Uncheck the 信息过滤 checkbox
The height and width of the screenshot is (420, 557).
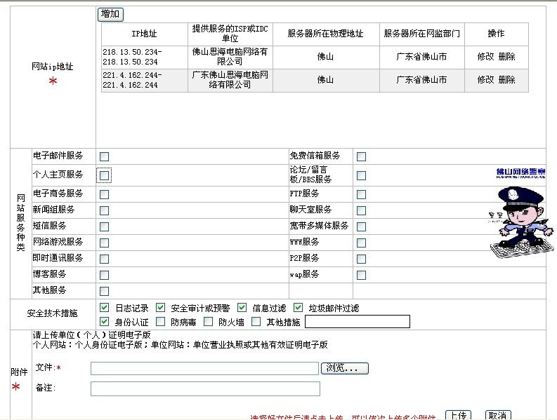242,308
